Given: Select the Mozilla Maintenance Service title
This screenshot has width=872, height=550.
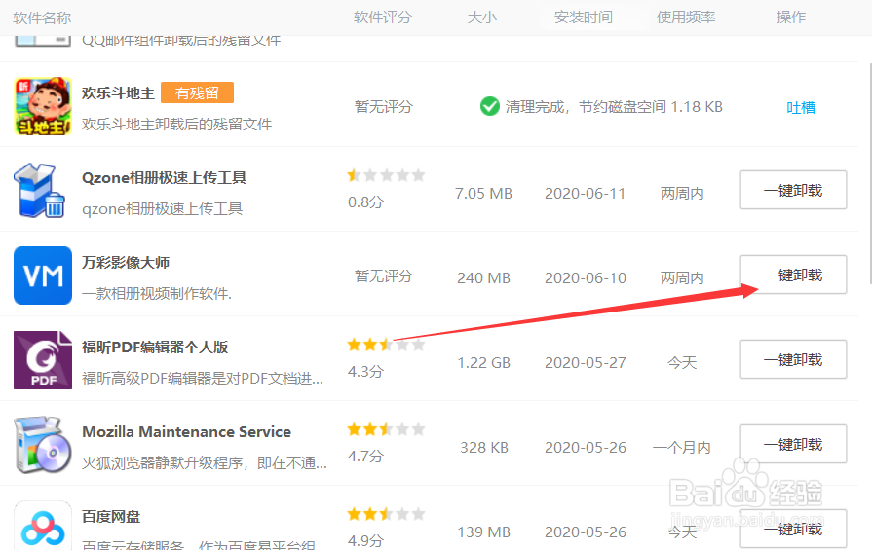Looking at the screenshot, I should (x=187, y=431).
